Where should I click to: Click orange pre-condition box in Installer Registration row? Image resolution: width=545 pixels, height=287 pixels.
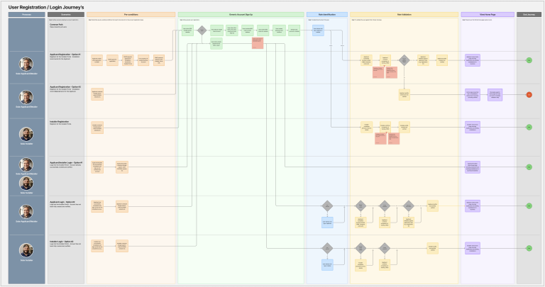(97, 128)
